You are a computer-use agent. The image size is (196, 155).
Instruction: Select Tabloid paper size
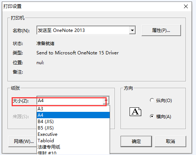pos(73,141)
